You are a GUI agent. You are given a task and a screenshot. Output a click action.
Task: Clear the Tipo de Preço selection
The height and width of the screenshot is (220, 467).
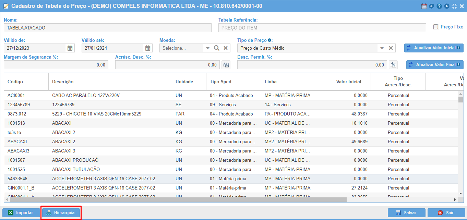click(391, 48)
